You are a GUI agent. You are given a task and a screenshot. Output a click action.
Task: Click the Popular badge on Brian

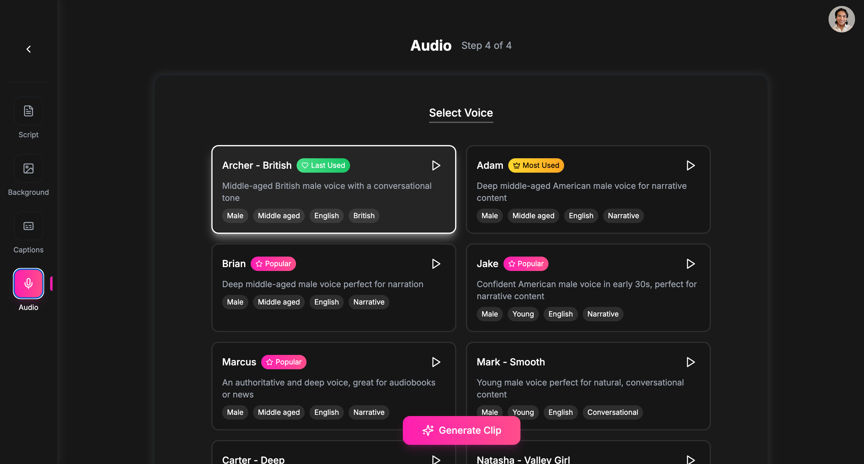[x=273, y=264]
